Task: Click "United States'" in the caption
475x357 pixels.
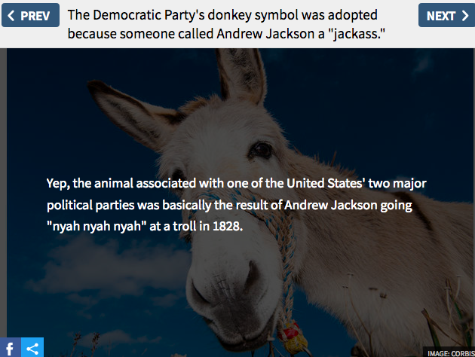Action: (x=326, y=183)
